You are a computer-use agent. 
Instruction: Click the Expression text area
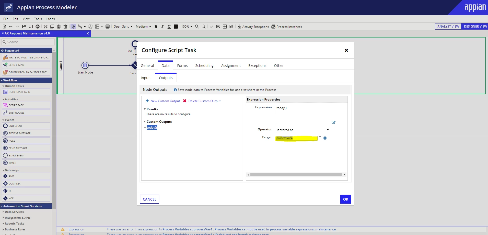303,114
